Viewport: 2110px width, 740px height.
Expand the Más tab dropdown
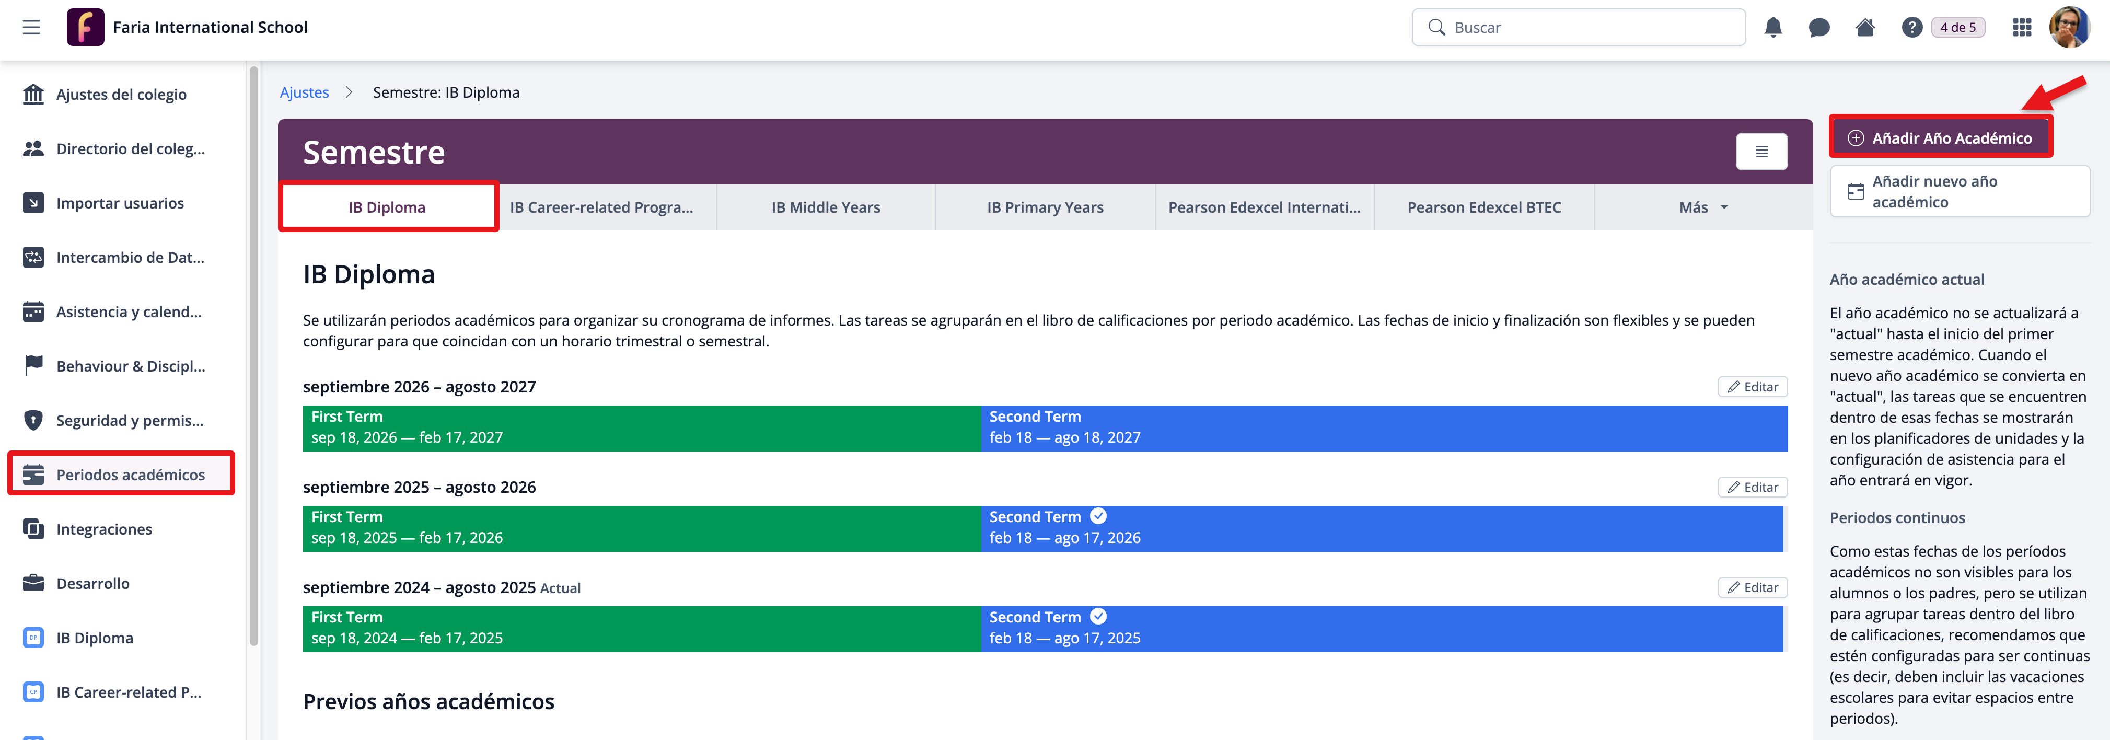coord(1703,207)
